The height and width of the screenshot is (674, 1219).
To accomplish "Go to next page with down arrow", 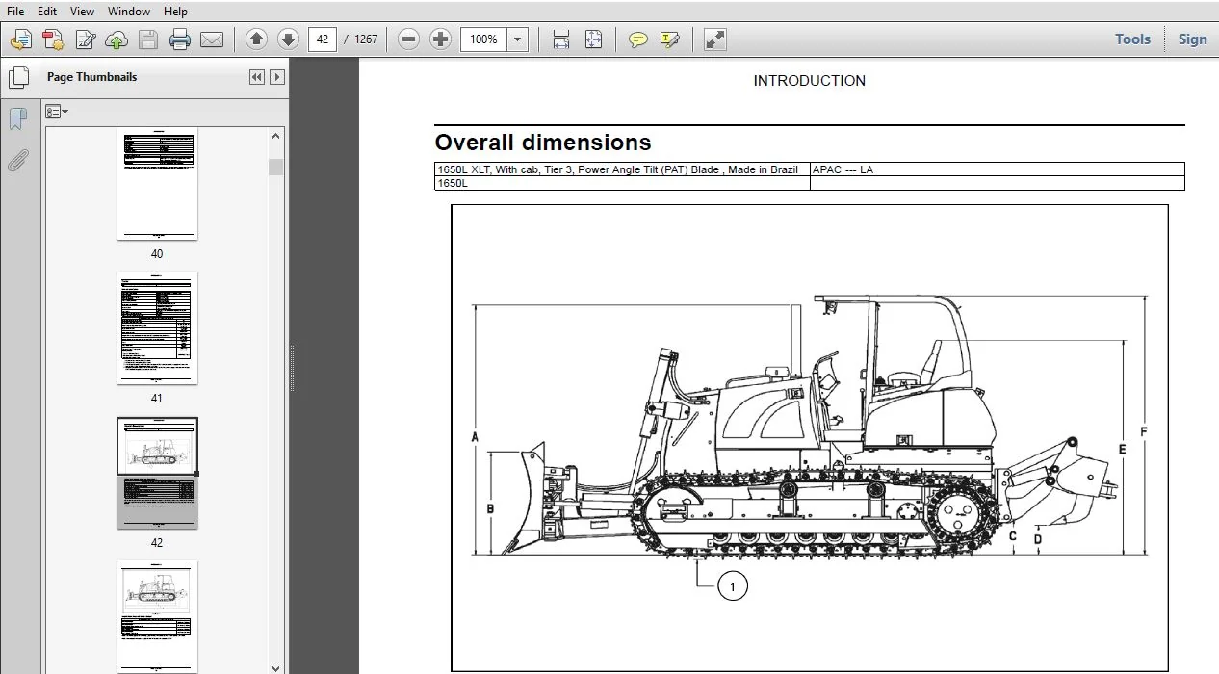I will tap(288, 39).
